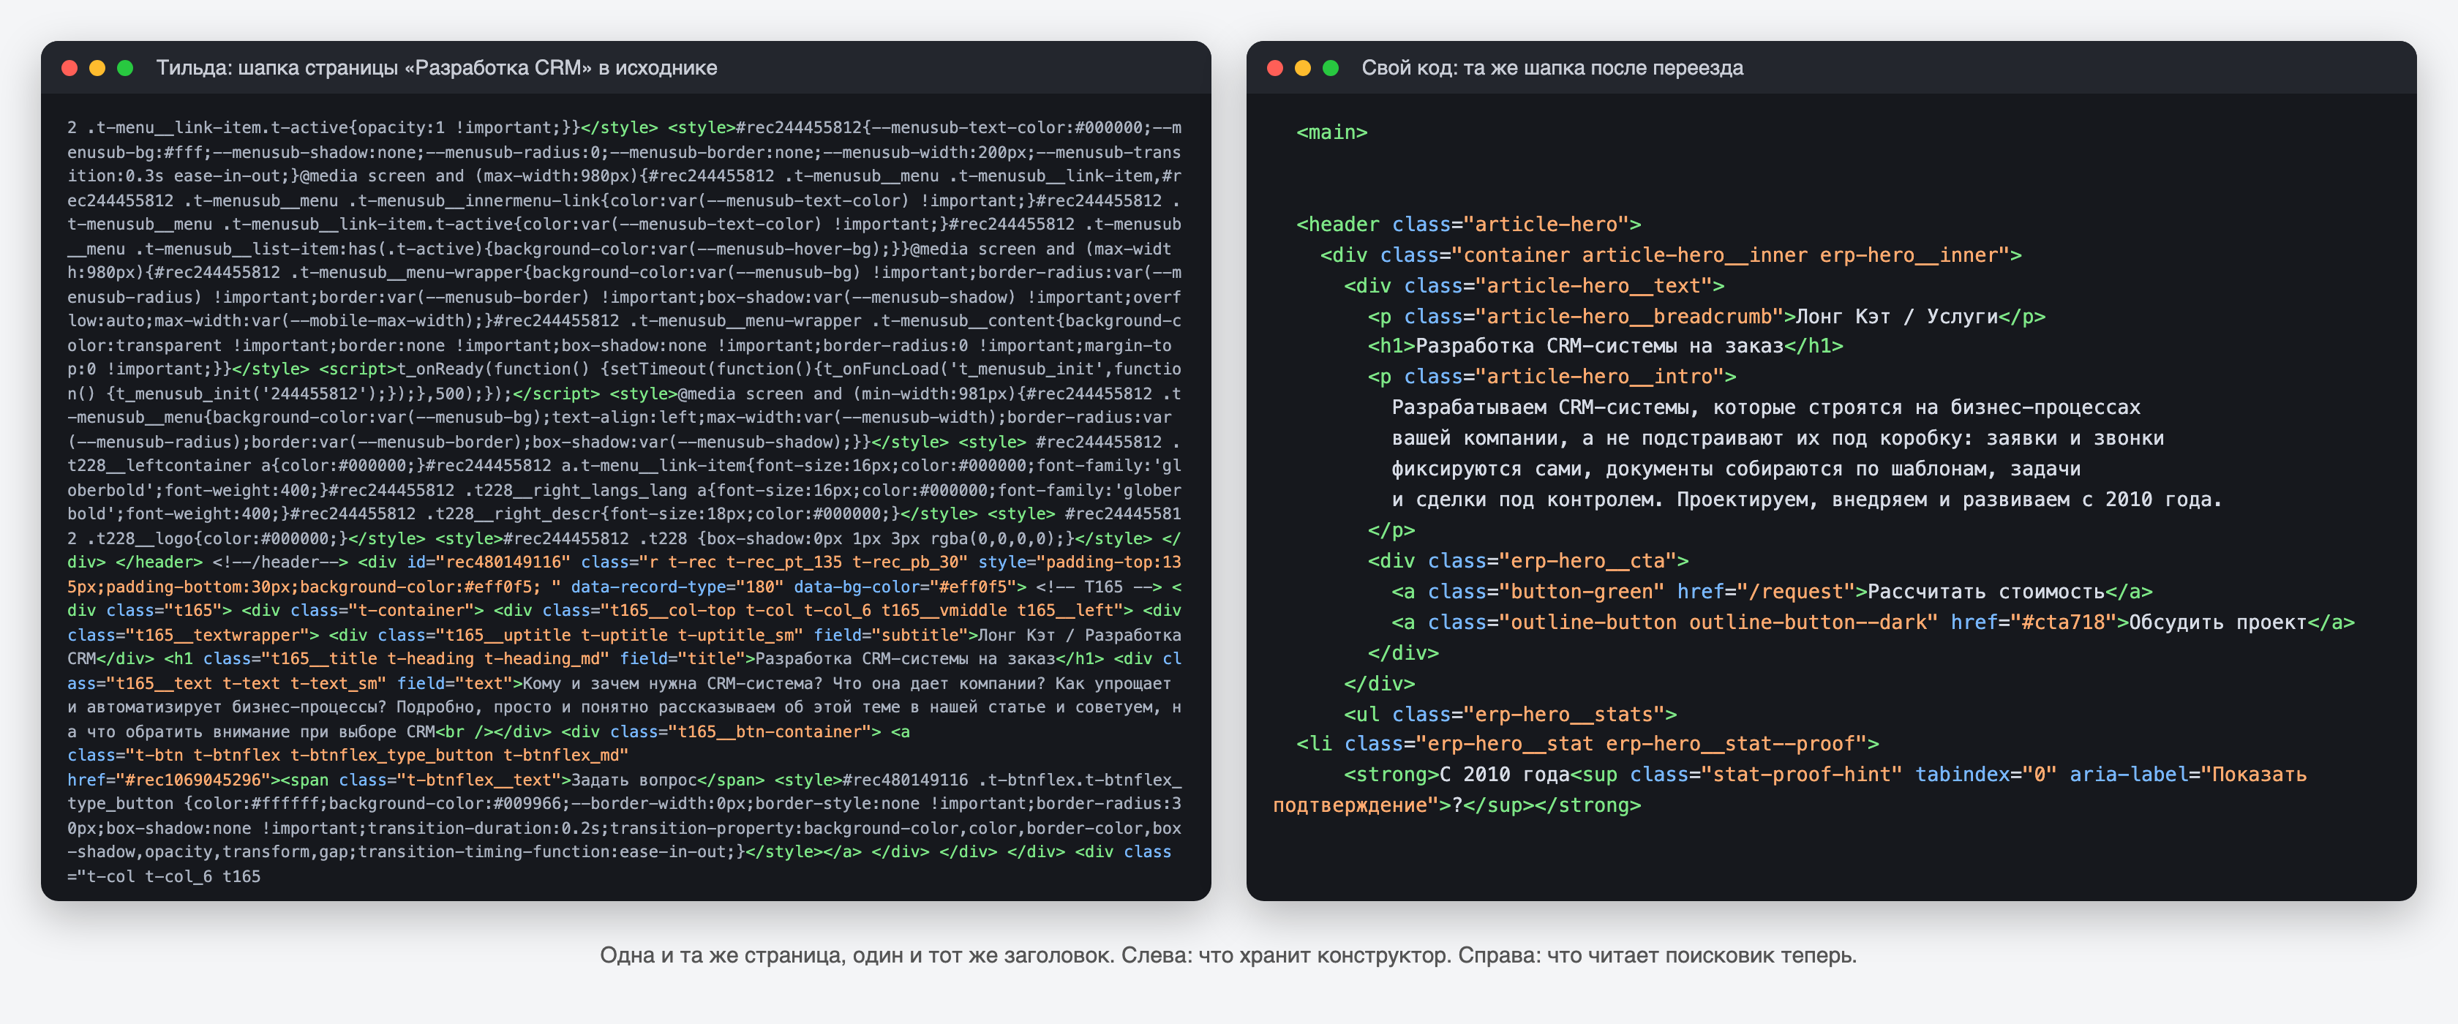Viewport: 2458px width, 1024px height.
Task: Click the '<div class="article-hero__text">' line
Action: pyautogui.click(x=1534, y=285)
